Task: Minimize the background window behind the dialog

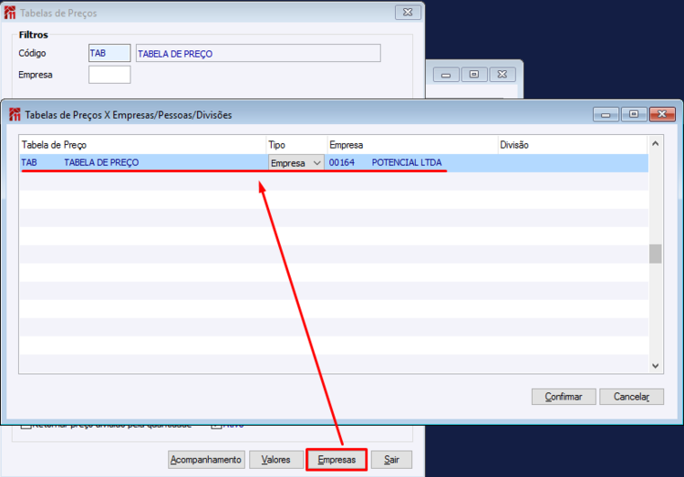Action: coord(446,75)
